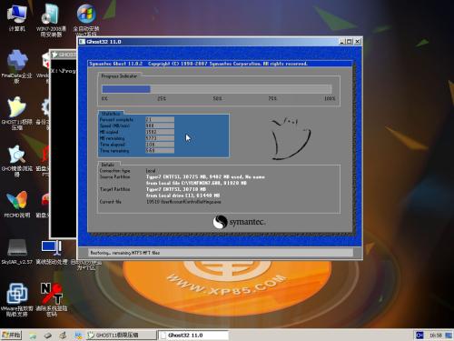Screen dimensions: 454x341
Task: Open the 网络驱动处理 monitor icon
Action: [52, 252]
